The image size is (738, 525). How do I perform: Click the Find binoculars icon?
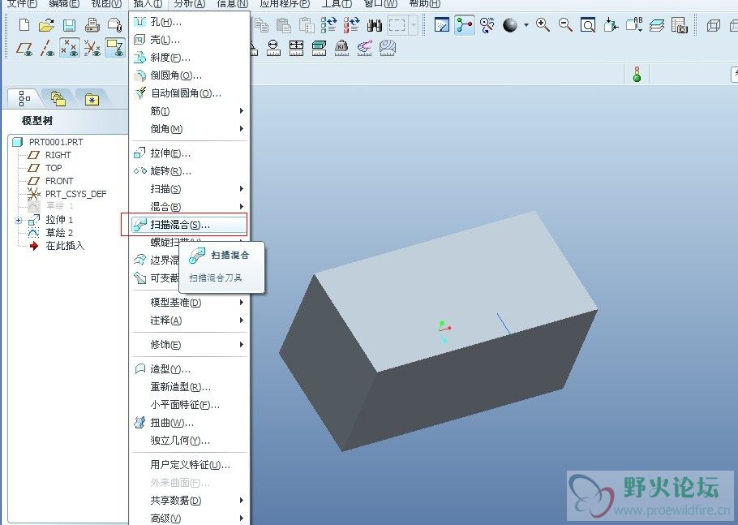click(375, 25)
